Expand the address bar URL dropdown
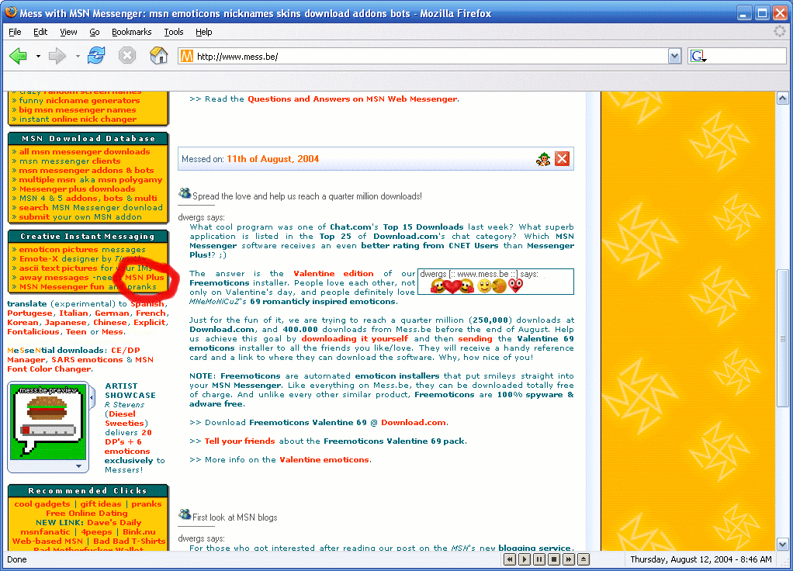The width and height of the screenshot is (793, 571). 674,56
